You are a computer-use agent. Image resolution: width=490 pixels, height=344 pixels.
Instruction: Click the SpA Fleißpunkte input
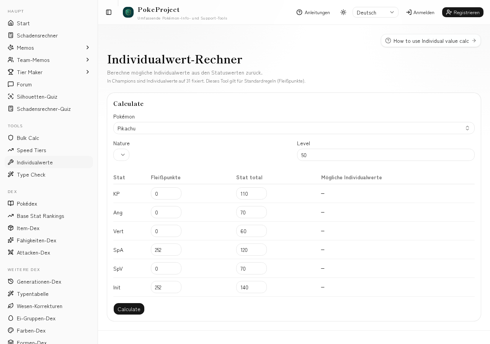coord(166,250)
